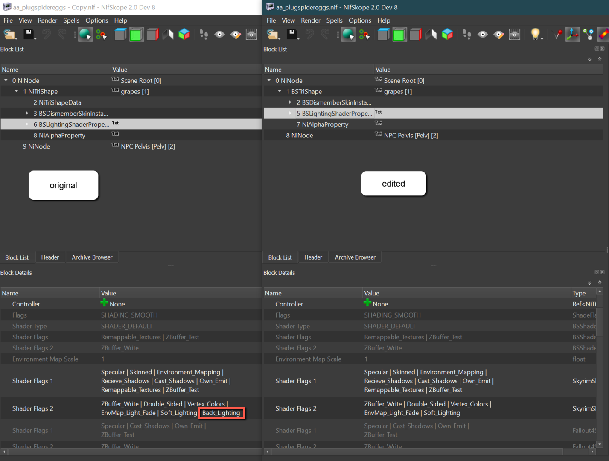The height and width of the screenshot is (461, 609).
Task: Select 2 NiTriShapeData row
Action: point(131,102)
